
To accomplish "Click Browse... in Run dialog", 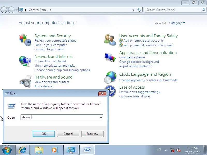I will tap(93, 134).
